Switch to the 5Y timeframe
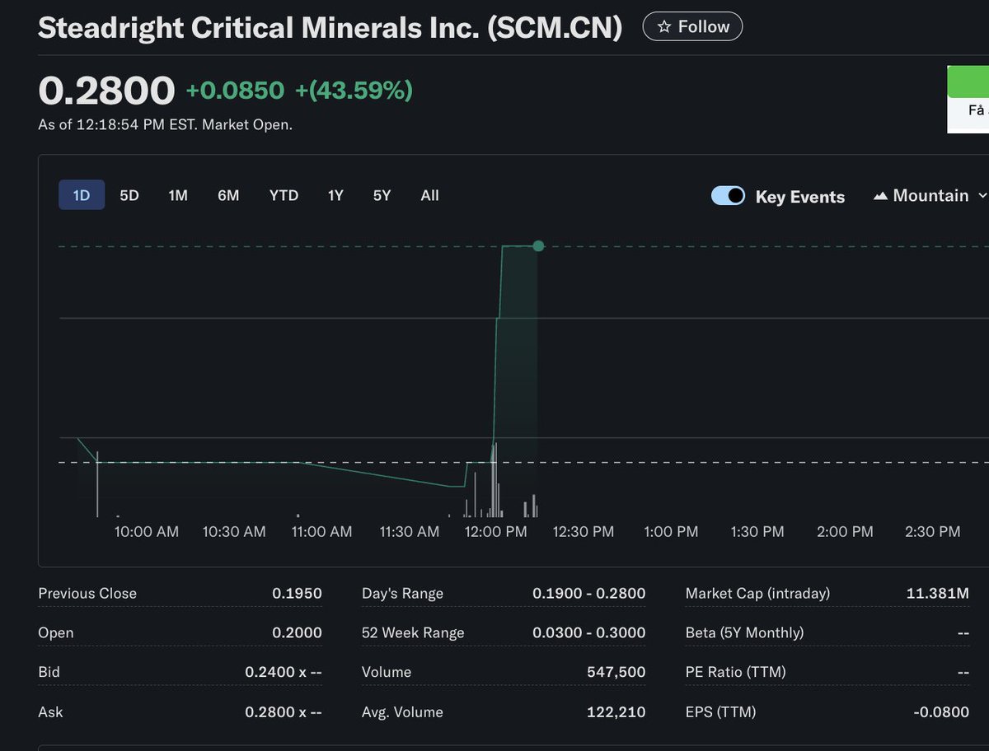Screen dimensions: 989x751 pos(382,195)
